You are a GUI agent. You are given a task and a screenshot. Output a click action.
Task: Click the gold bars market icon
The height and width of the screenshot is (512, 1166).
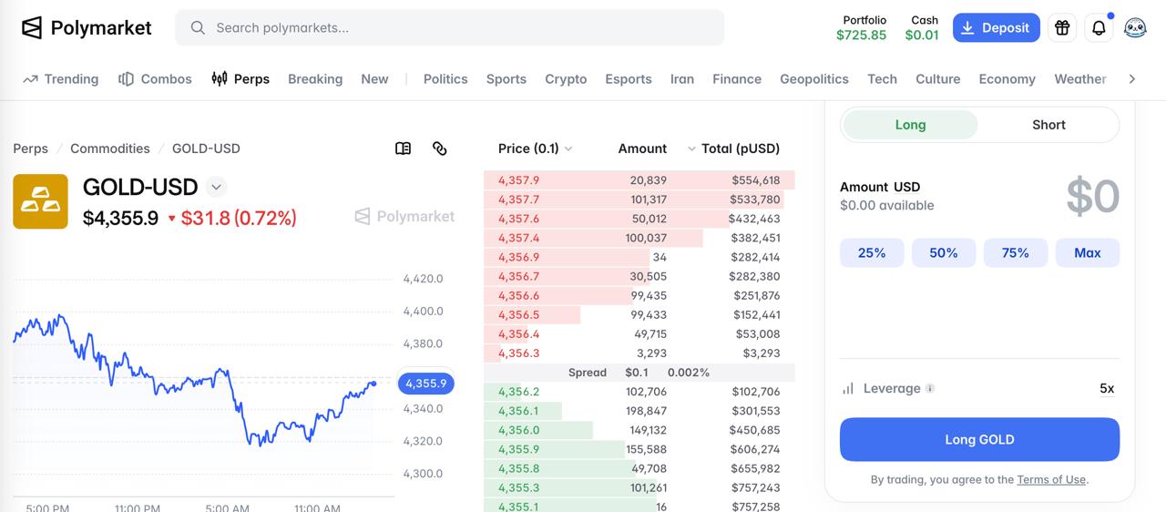pos(40,201)
